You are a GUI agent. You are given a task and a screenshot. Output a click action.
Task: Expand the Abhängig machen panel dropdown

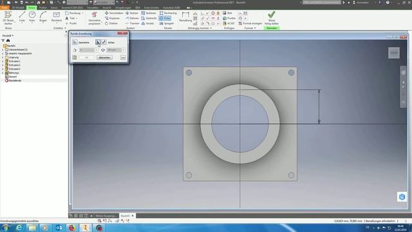[200, 28]
